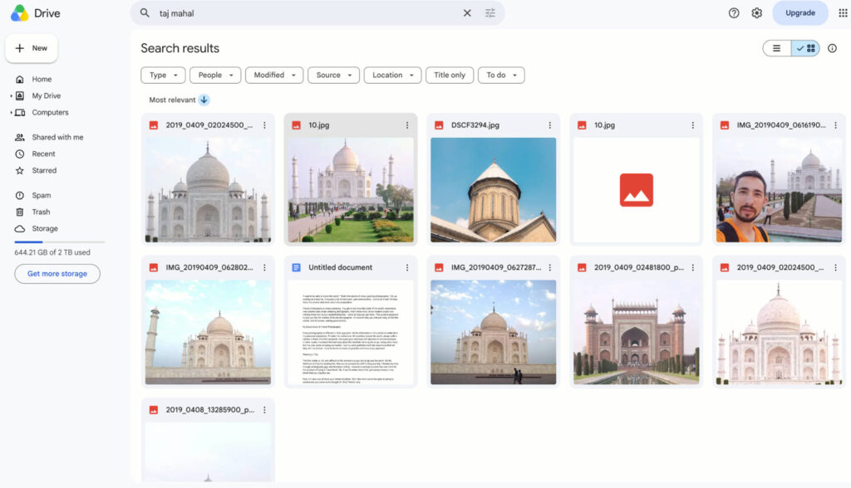Click the storage usage bar
Image resolution: width=851 pixels, height=488 pixels.
pyautogui.click(x=60, y=242)
